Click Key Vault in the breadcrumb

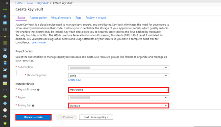[x=43, y=3]
